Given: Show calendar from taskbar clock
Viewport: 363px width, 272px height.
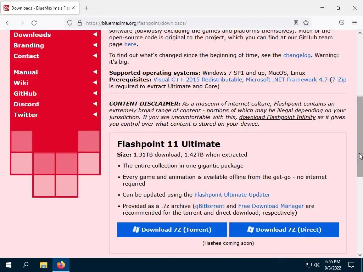Looking at the screenshot, I should (x=333, y=265).
